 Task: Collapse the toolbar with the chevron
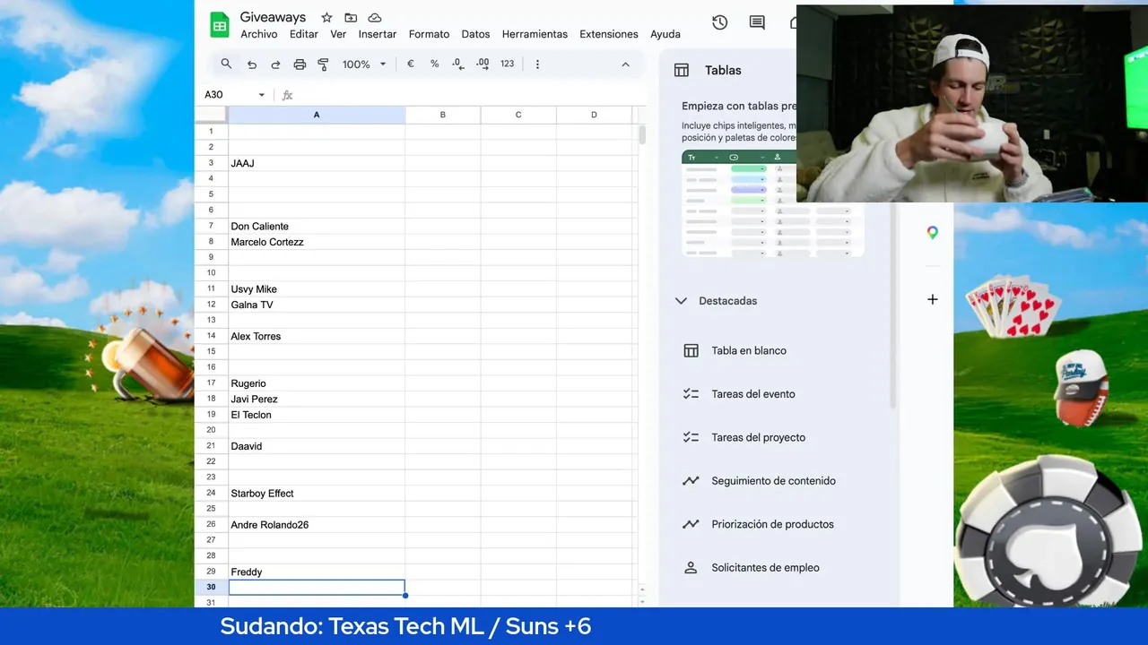pos(625,64)
